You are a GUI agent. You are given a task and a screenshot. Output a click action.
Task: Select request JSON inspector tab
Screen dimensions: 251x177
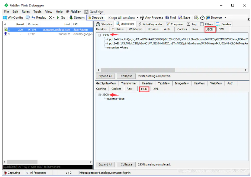click(x=210, y=29)
